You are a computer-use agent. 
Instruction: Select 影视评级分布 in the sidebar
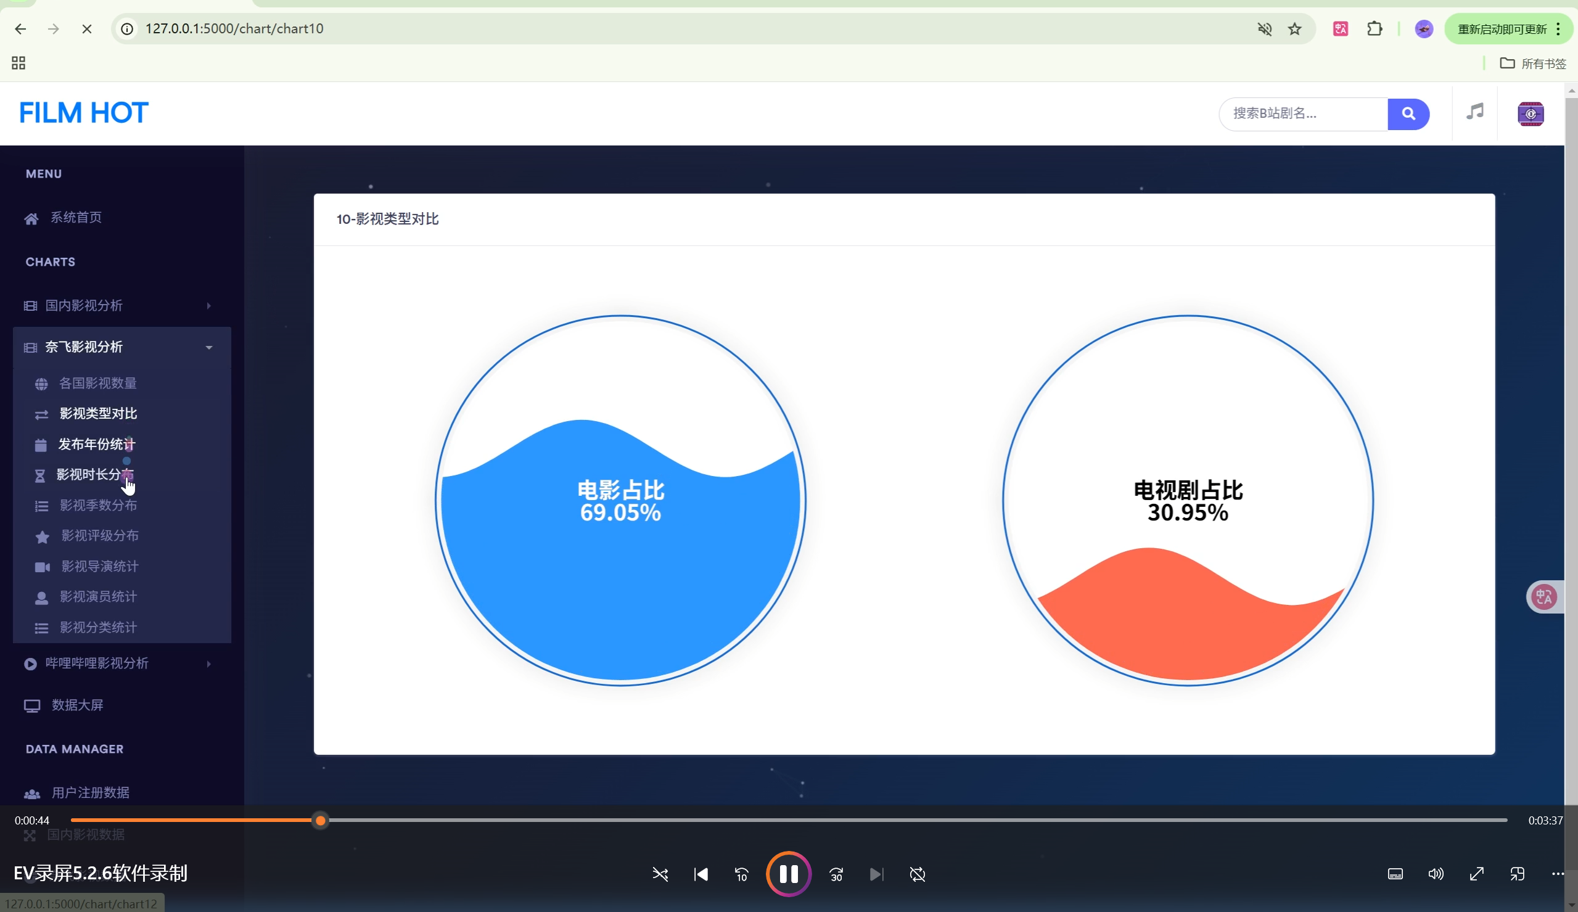(x=99, y=536)
